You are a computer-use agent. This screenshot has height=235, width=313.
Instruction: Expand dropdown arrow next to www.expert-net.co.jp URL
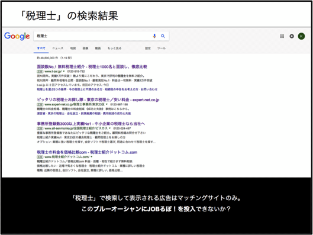coord(107,104)
